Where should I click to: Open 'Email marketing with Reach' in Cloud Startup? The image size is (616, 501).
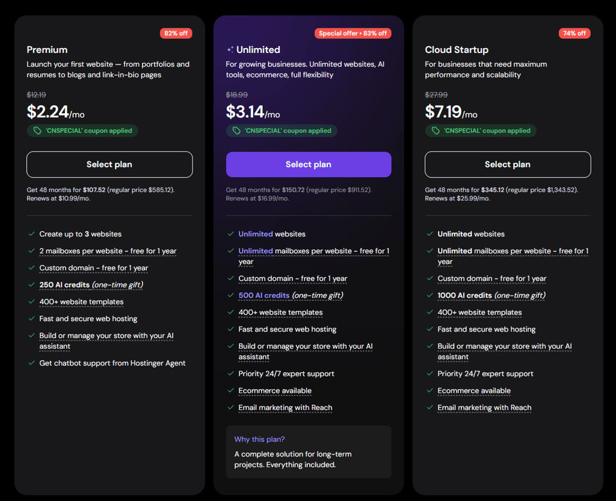click(x=484, y=408)
